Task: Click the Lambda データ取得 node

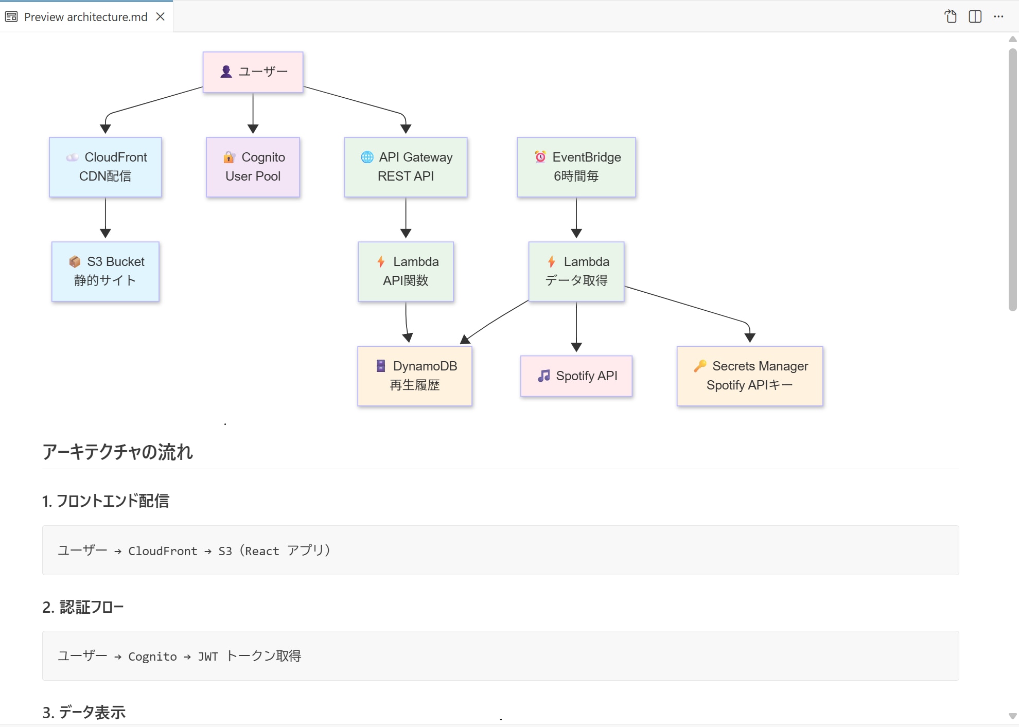Action: click(x=576, y=271)
